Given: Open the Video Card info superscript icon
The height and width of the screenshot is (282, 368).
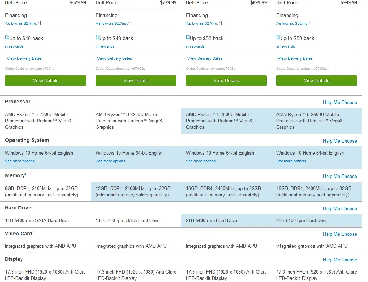Looking at the screenshot, I should click(x=33, y=232).
